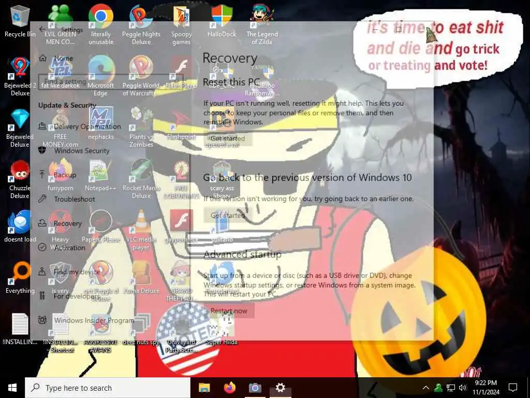Open the 'doesnt load' Thunderbird shortcut
Image resolution: width=530 pixels, height=398 pixels.
pos(20,226)
